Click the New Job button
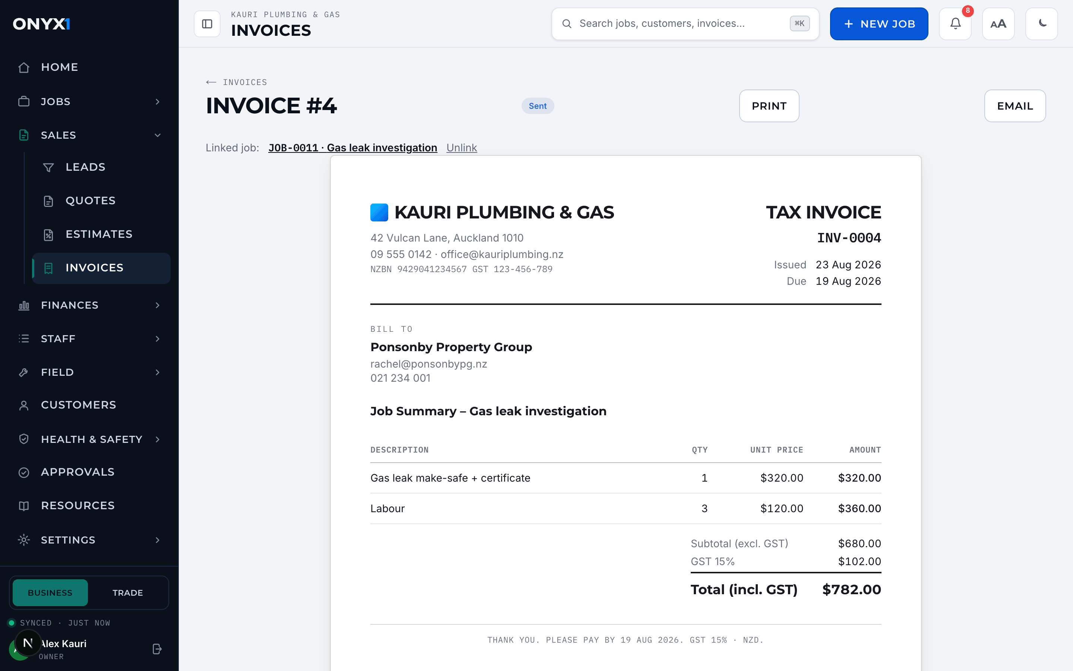This screenshot has height=671, width=1073. tap(879, 24)
